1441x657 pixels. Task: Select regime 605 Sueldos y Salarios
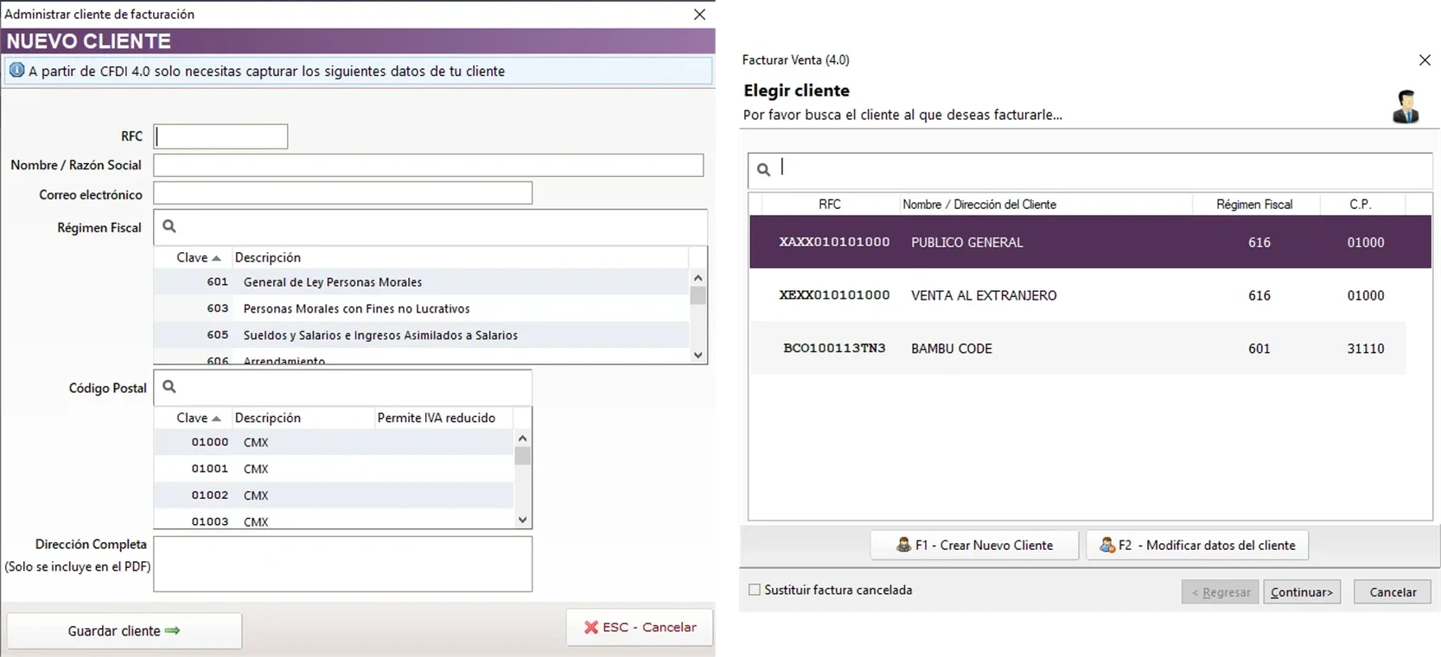point(422,335)
